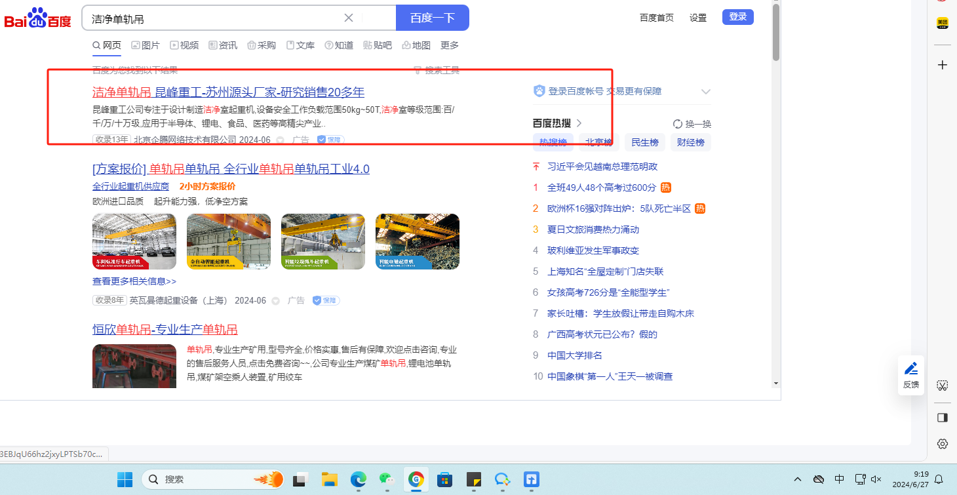Switch the 中 input method indicator
Viewport: 957px width, 495px height.
(x=840, y=479)
